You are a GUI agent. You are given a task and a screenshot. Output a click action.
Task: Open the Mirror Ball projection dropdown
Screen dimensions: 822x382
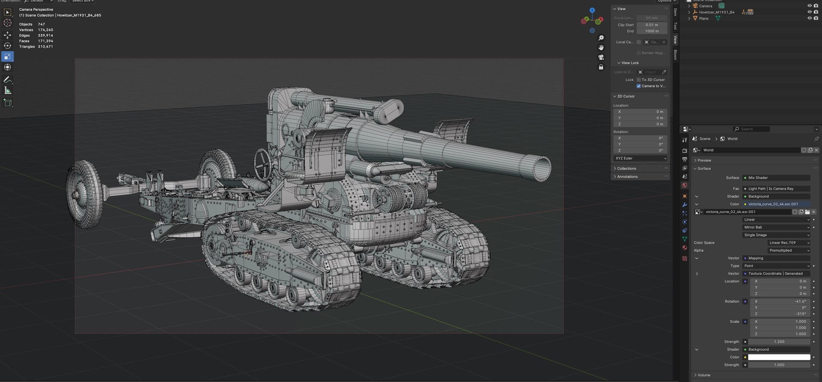point(777,227)
